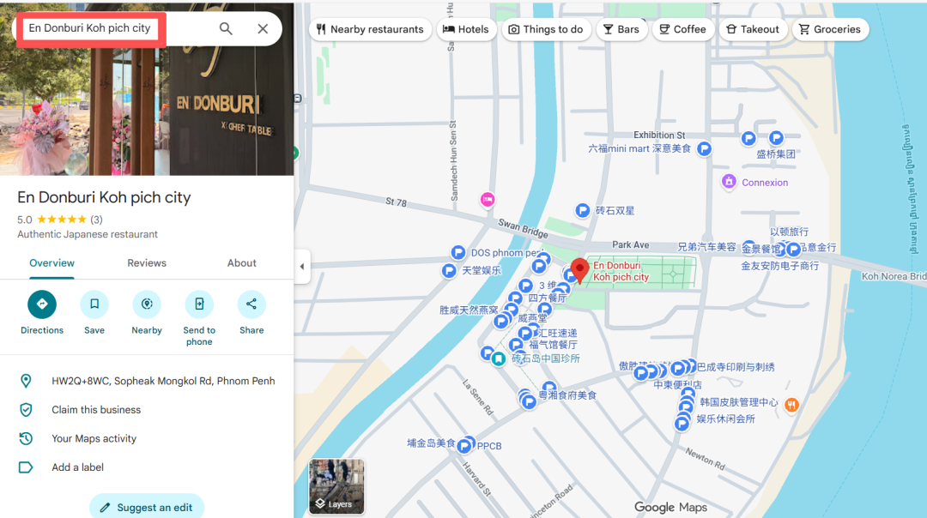927x518 pixels.
Task: Click Send to phone icon
Action: (x=199, y=304)
